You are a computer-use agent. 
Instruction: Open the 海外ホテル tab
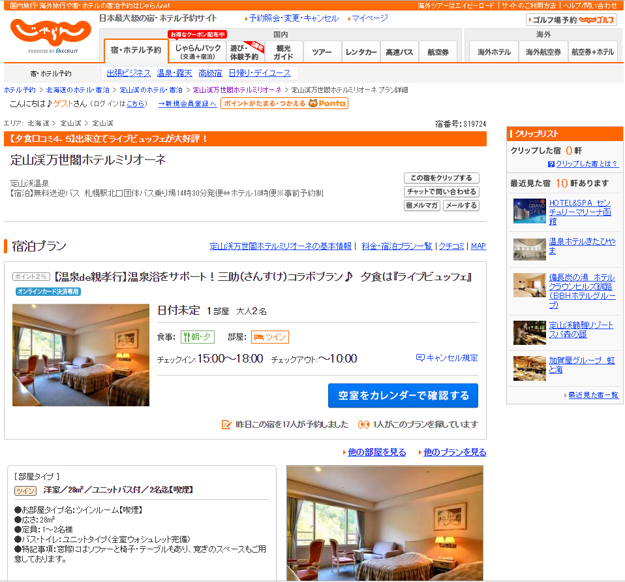[494, 52]
